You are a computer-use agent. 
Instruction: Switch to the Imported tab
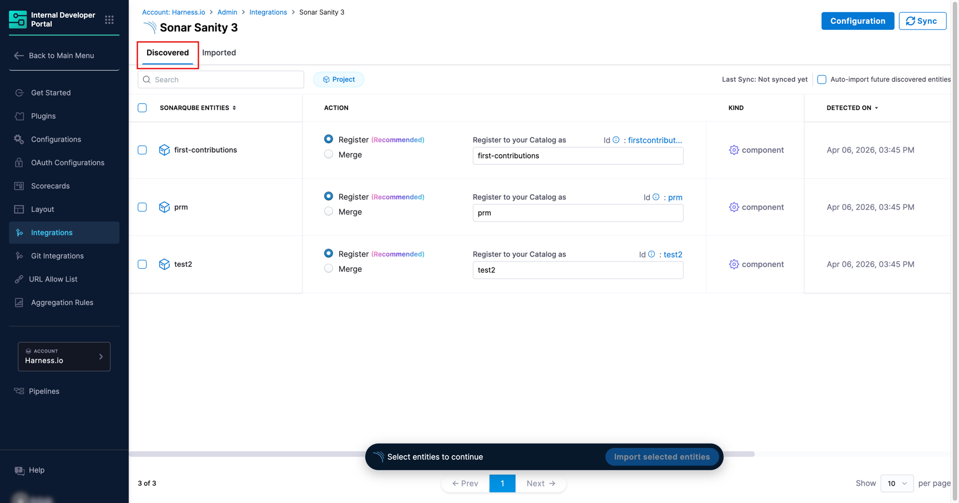(x=219, y=53)
